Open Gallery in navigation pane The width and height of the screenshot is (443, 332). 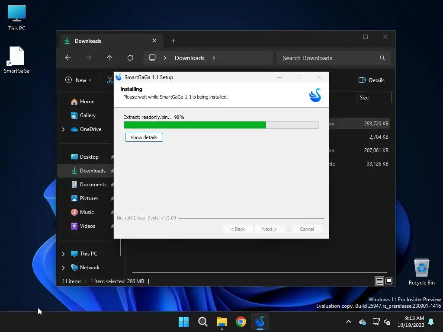[x=87, y=115]
